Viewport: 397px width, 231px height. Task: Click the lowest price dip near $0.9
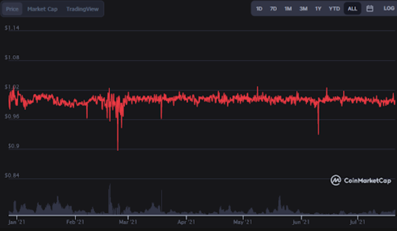(117, 148)
